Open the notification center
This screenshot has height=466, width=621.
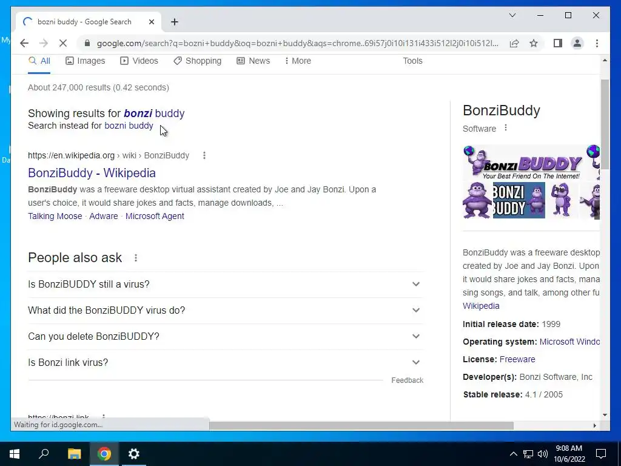click(x=601, y=454)
